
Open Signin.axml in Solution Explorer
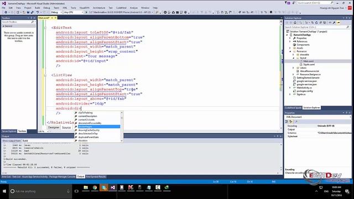coord(309,65)
